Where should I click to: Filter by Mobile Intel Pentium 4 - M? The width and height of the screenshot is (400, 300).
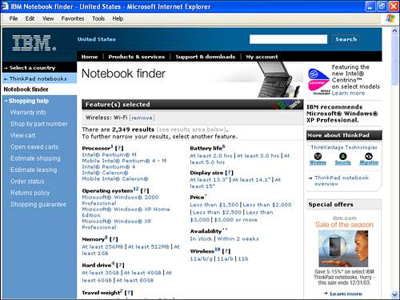(x=124, y=161)
